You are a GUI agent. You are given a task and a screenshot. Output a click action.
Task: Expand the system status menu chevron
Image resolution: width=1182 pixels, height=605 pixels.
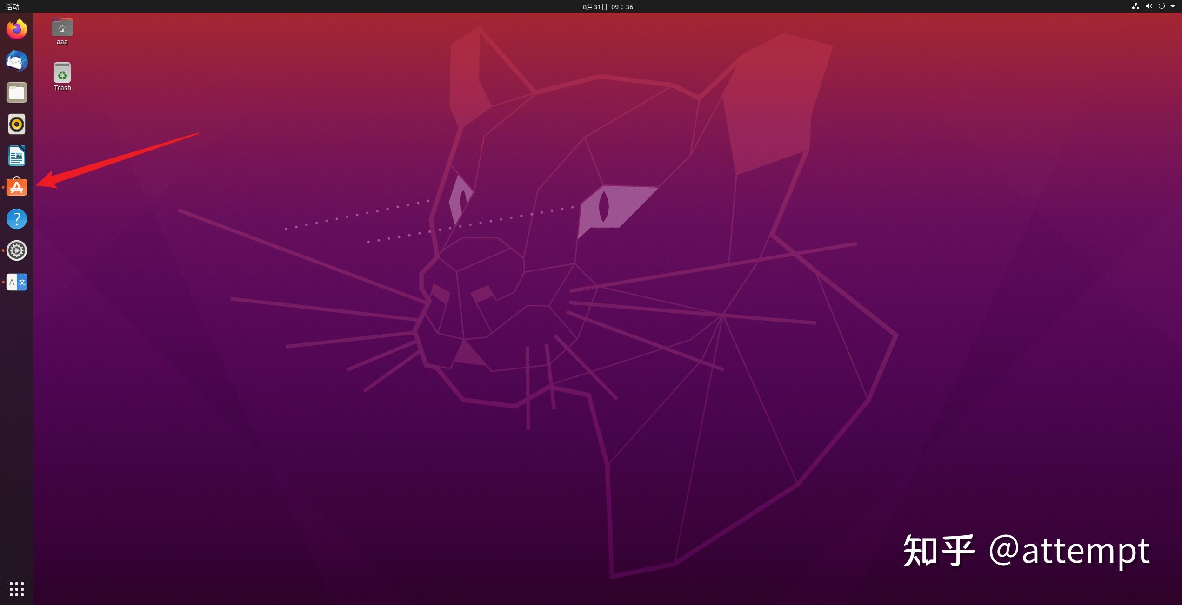pos(1173,7)
